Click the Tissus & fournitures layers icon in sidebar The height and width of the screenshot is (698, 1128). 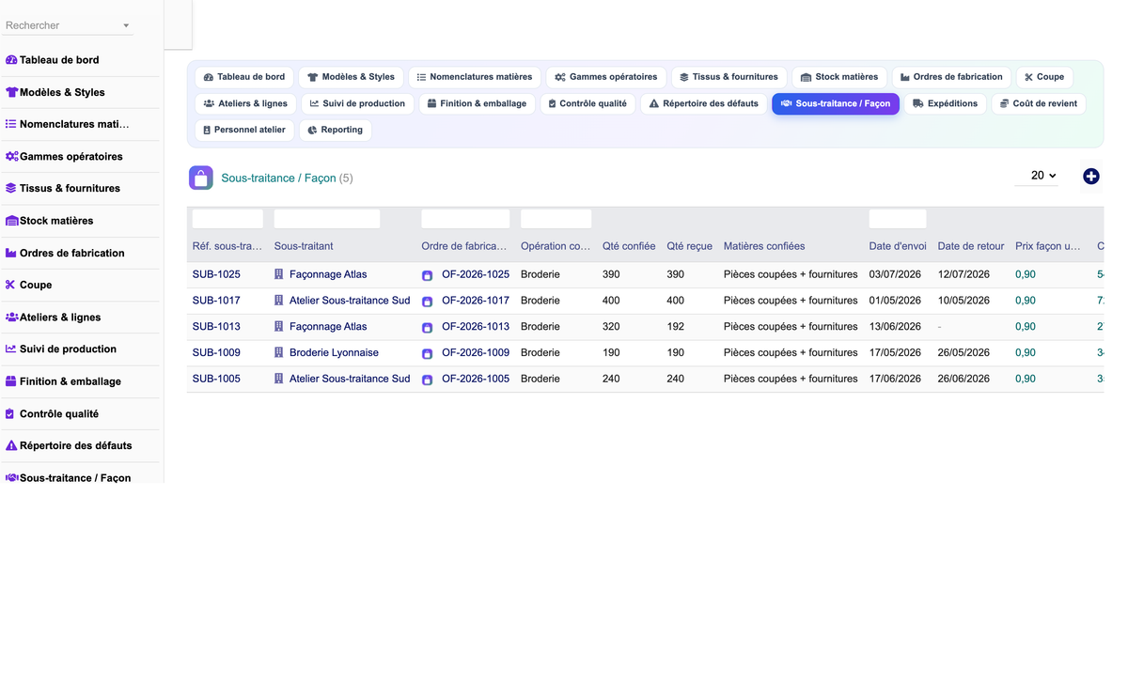point(11,188)
